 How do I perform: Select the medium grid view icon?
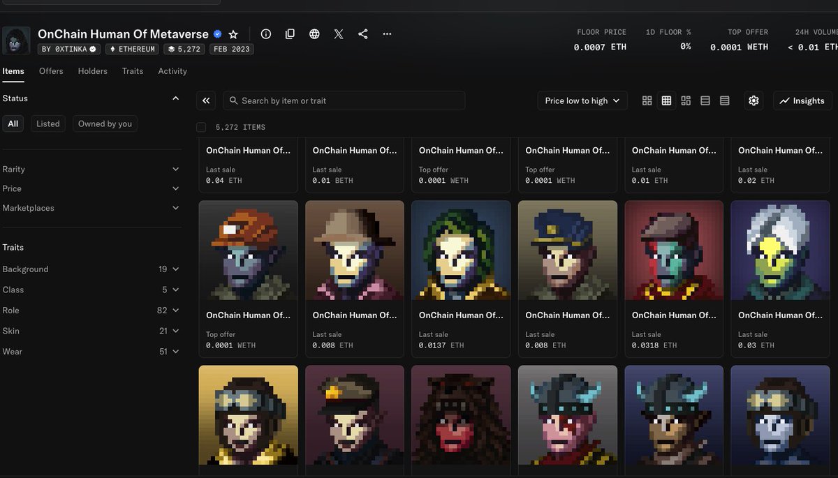tap(666, 100)
